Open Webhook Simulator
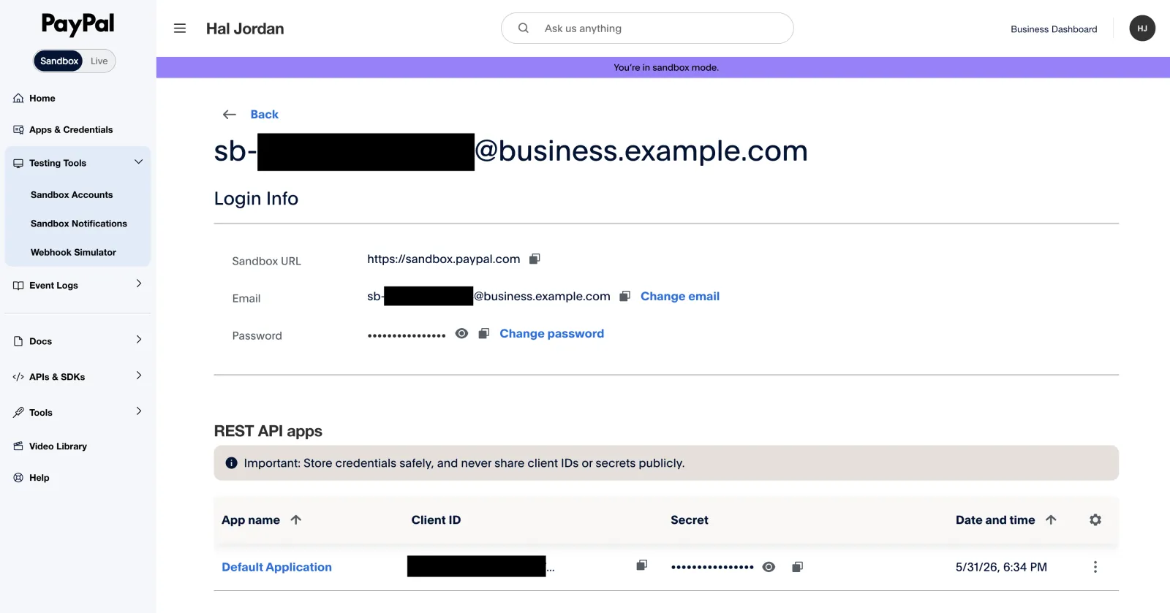 (x=73, y=252)
